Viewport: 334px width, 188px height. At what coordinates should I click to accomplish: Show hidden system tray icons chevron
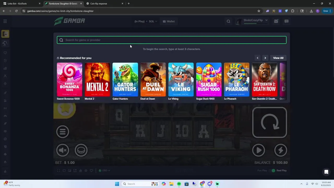coord(301,184)
